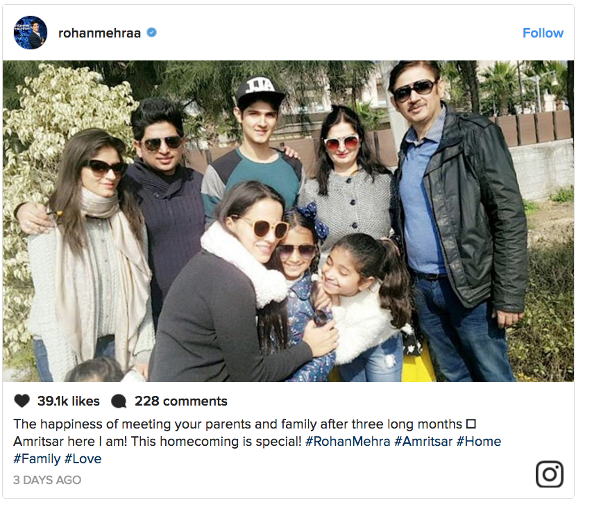This screenshot has width=601, height=507.
Task: Open the #RohanMehra hashtag
Action: pyautogui.click(x=348, y=442)
